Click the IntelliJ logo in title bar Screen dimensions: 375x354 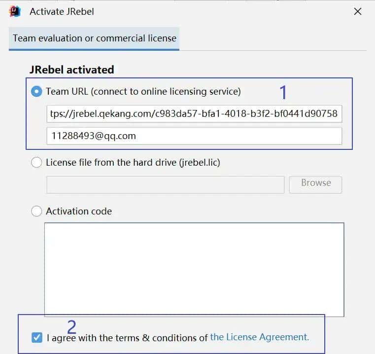pyautogui.click(x=15, y=11)
